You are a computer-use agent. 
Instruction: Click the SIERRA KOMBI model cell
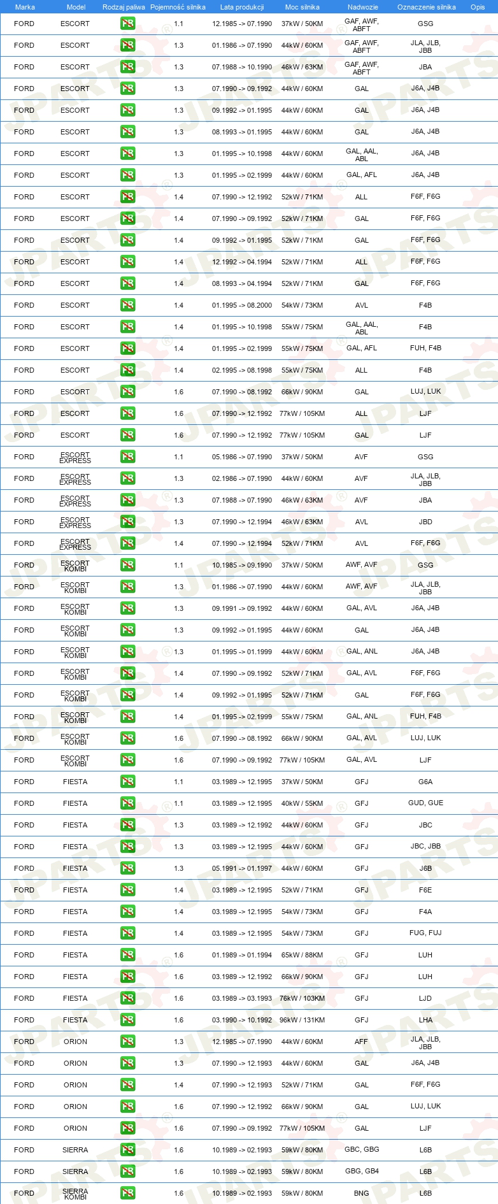75,1193
